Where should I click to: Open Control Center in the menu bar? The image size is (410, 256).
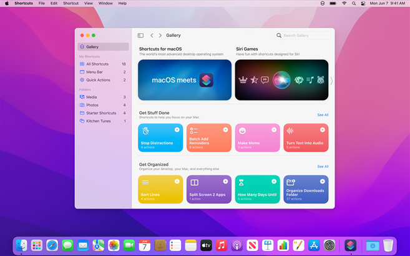click(363, 3)
